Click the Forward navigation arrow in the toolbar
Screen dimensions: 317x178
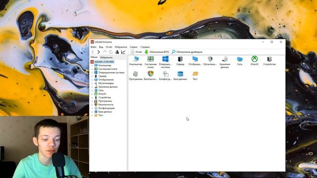pos(99,52)
